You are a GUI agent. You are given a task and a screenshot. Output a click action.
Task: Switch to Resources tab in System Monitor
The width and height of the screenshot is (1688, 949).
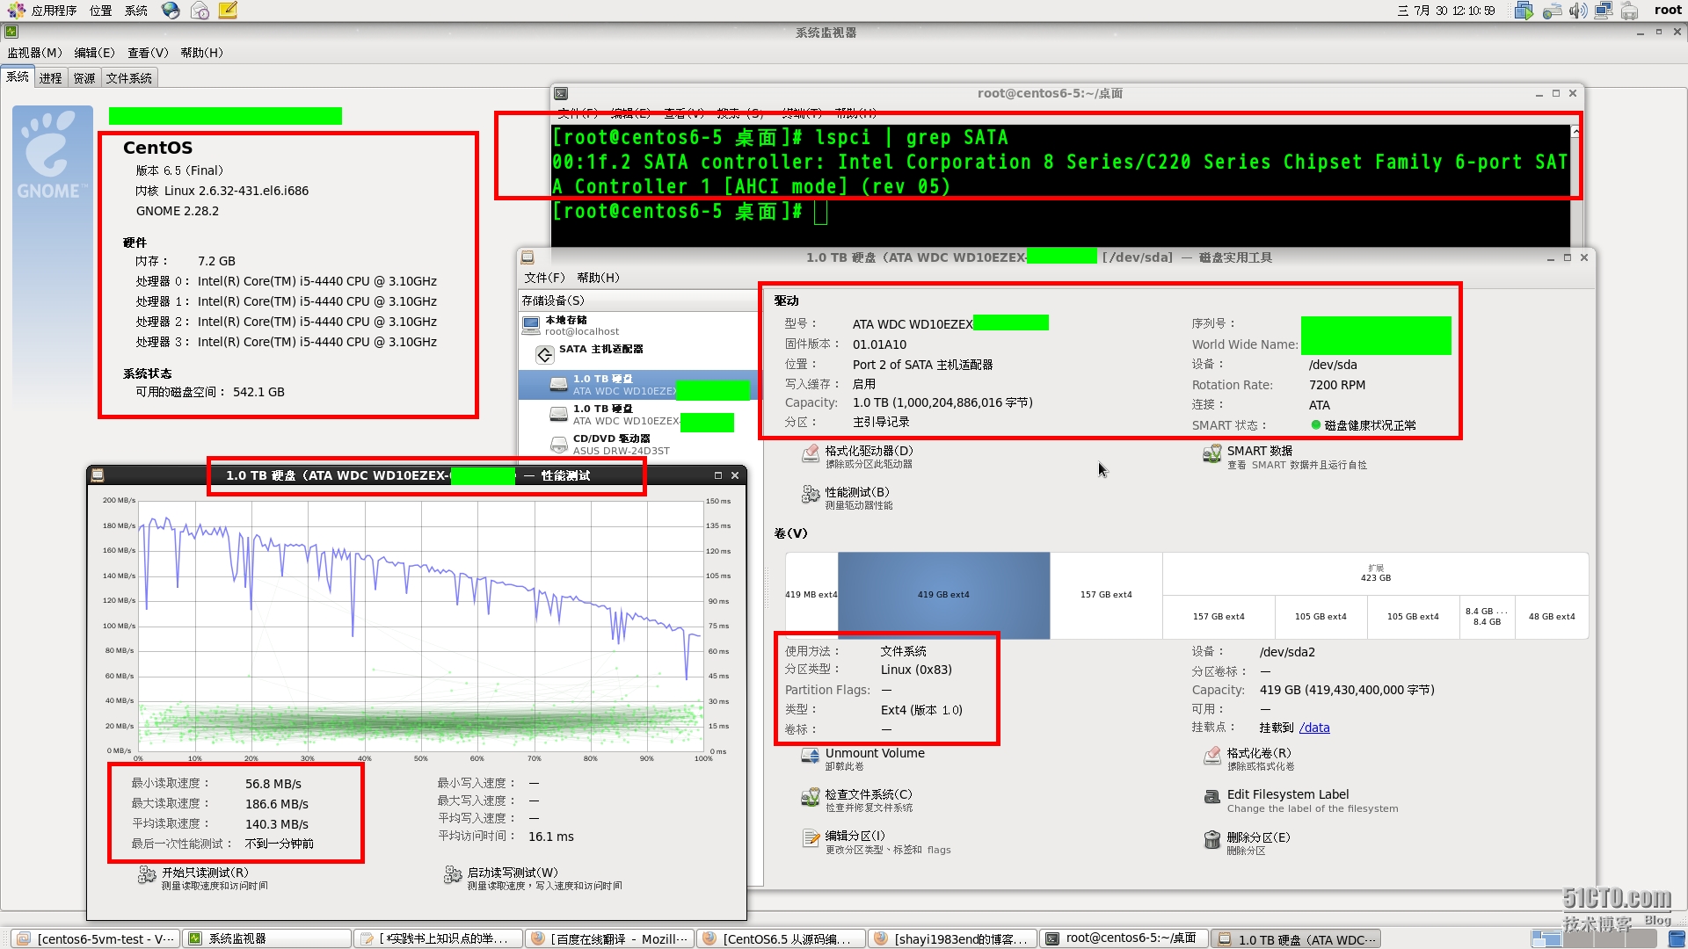coord(84,78)
